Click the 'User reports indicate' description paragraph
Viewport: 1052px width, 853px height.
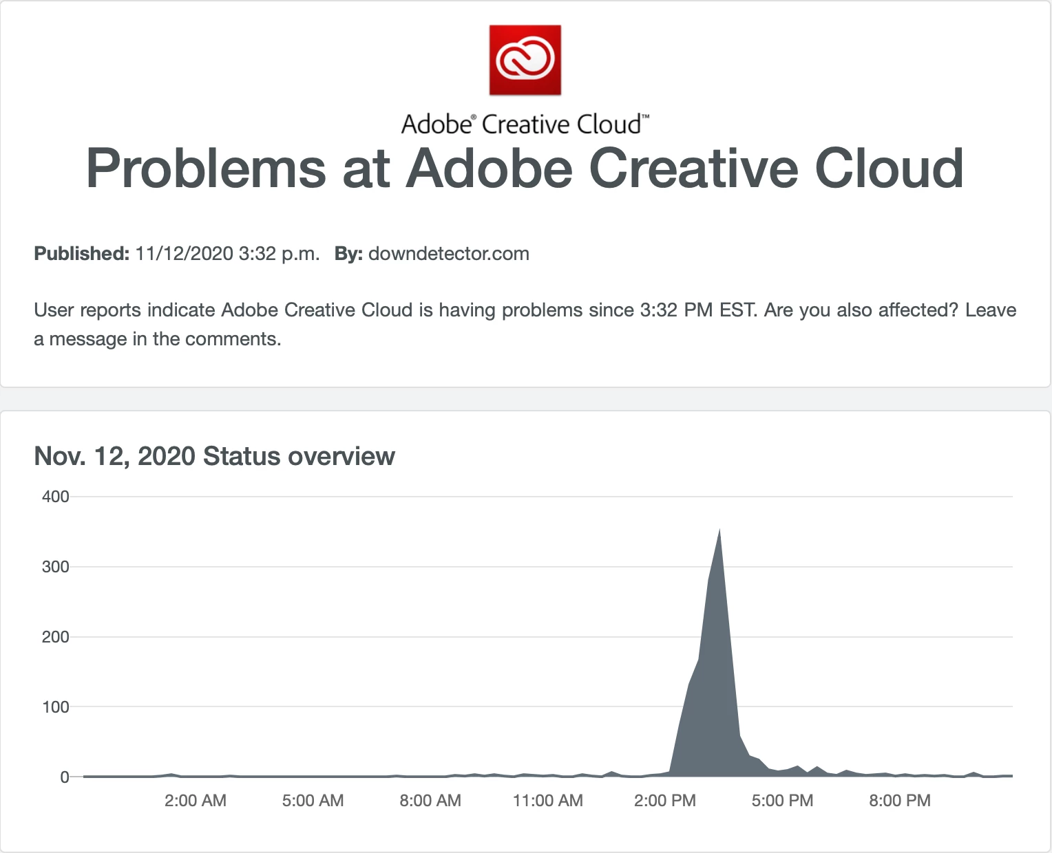[525, 324]
